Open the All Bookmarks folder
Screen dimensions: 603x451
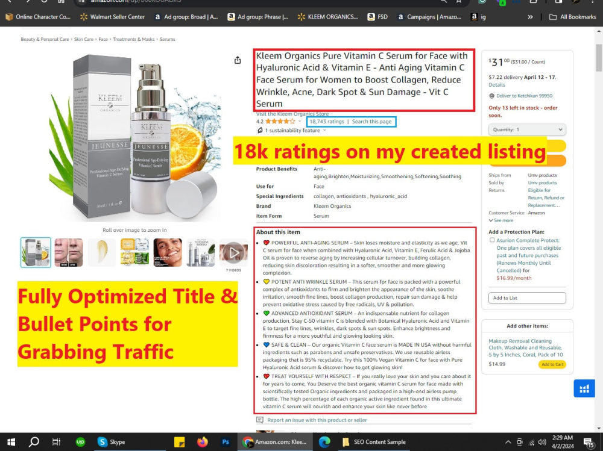click(x=573, y=17)
